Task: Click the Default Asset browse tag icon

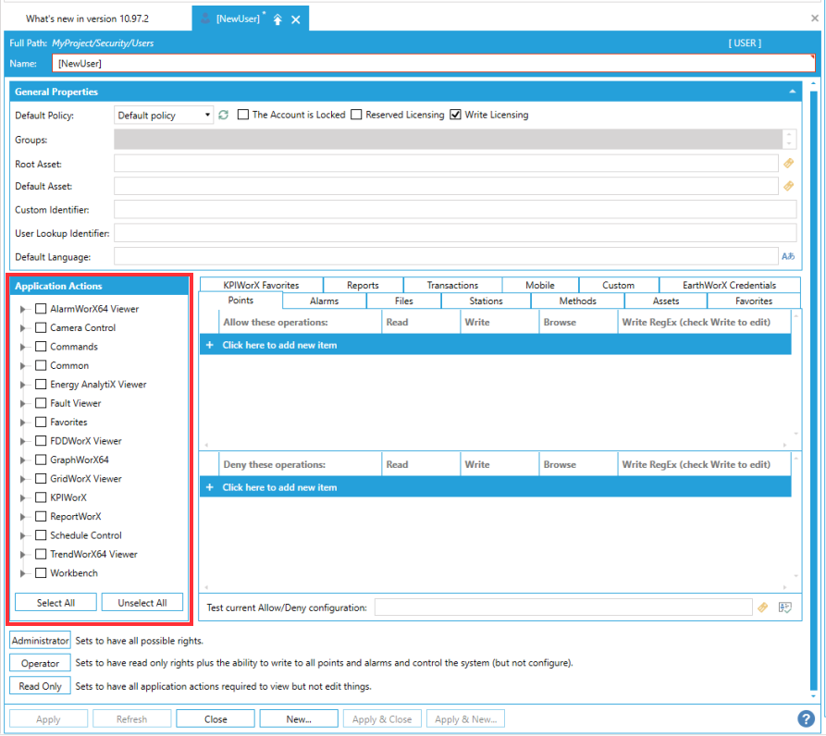Action: tap(789, 186)
